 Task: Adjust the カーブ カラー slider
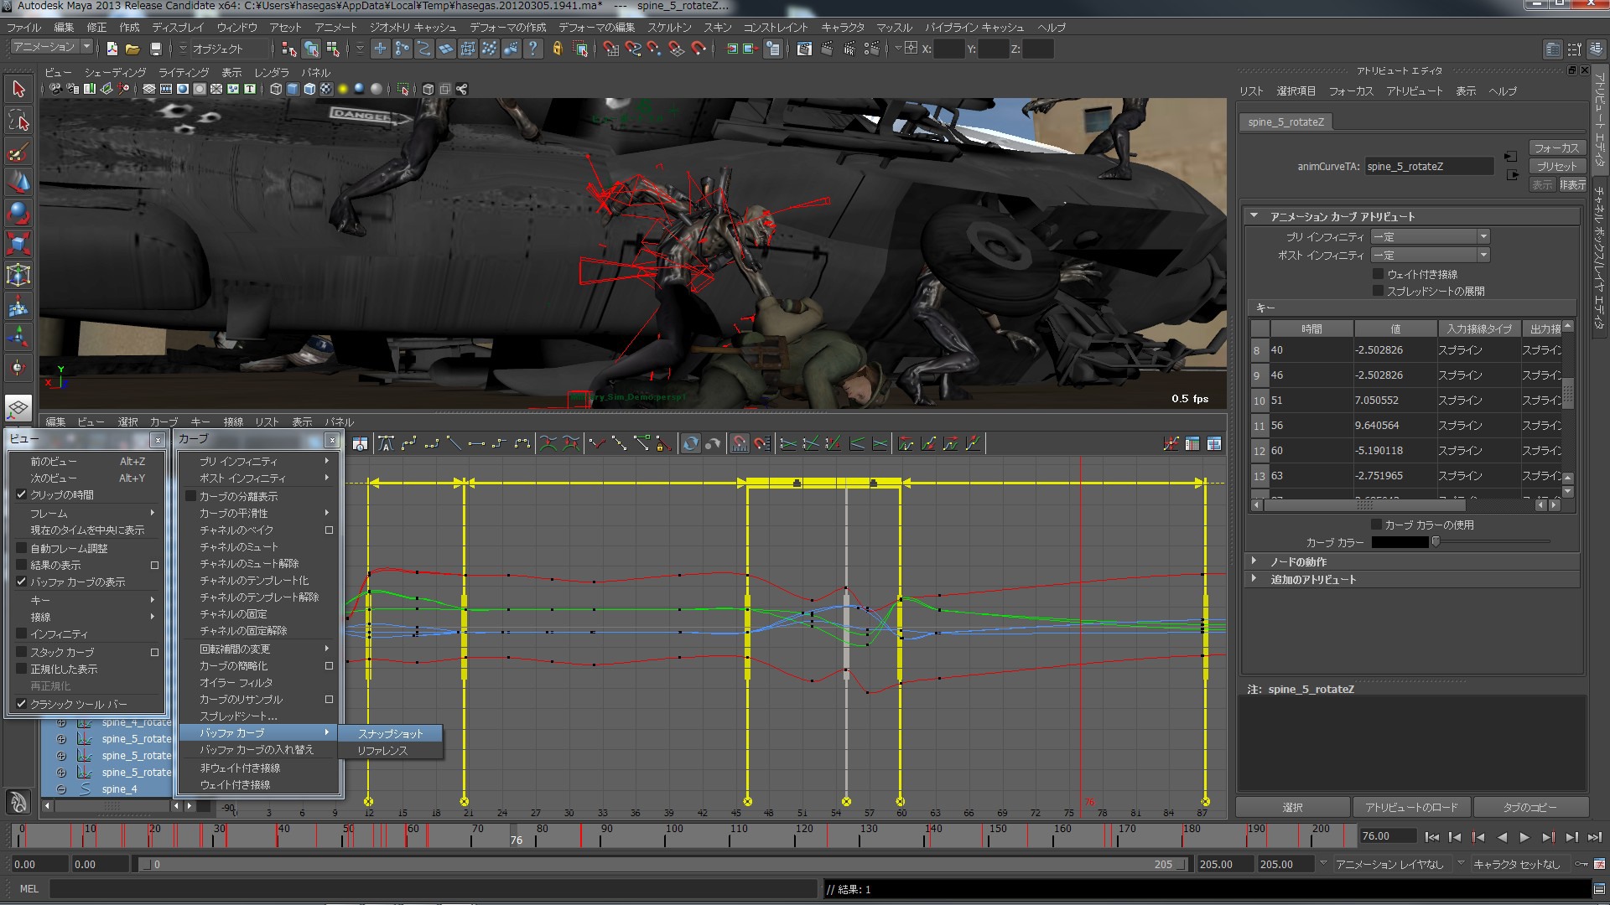point(1436,542)
